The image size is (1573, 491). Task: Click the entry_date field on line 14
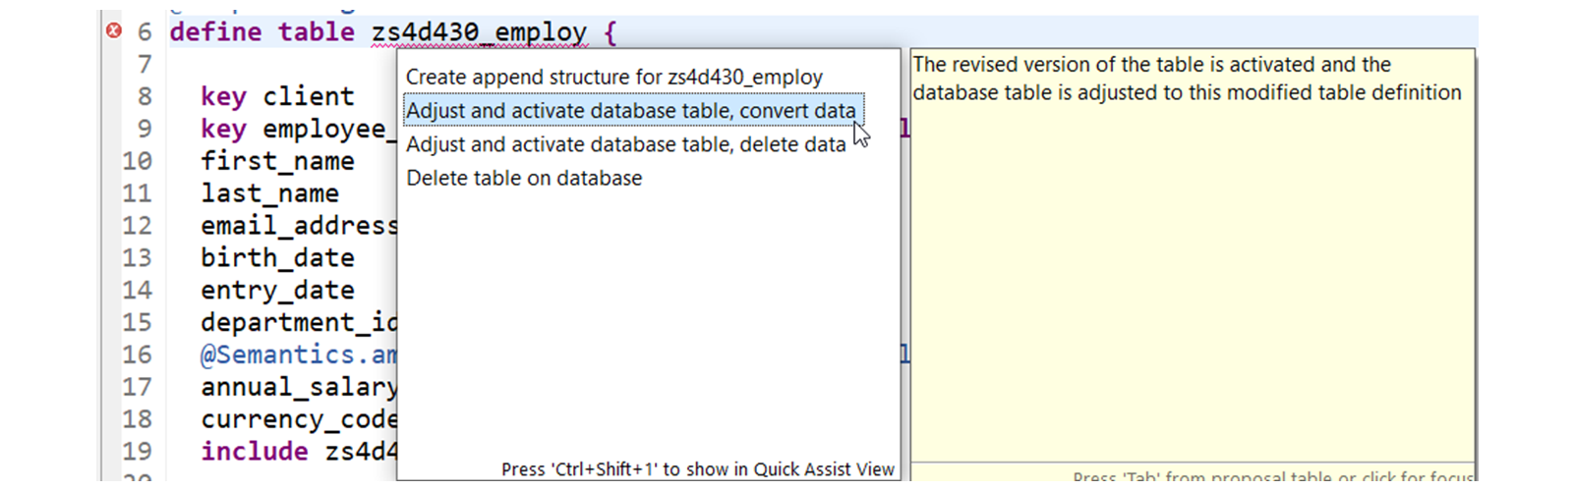[277, 290]
